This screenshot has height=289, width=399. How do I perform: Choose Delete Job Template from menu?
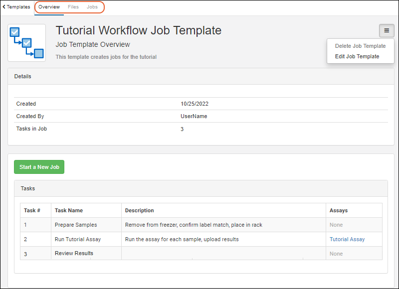click(x=360, y=46)
